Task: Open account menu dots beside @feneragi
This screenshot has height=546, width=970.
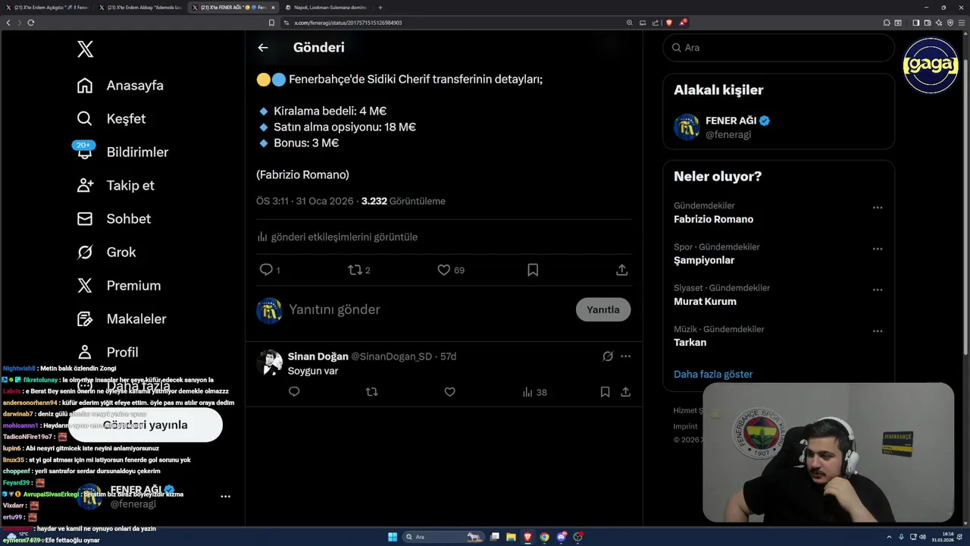Action: [x=225, y=497]
